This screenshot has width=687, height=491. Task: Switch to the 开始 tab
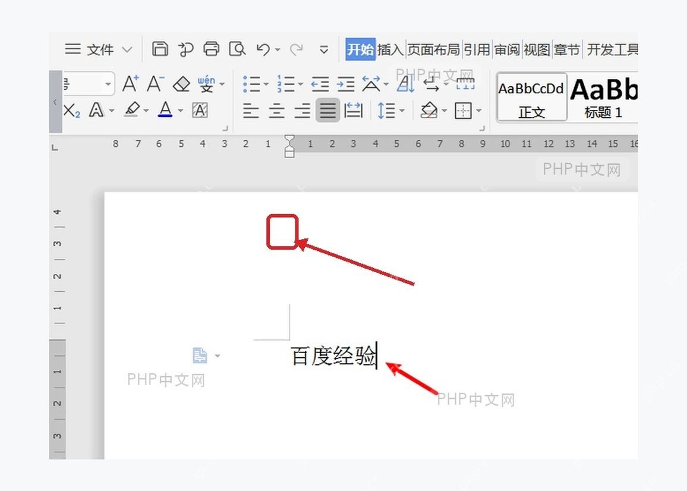click(360, 49)
